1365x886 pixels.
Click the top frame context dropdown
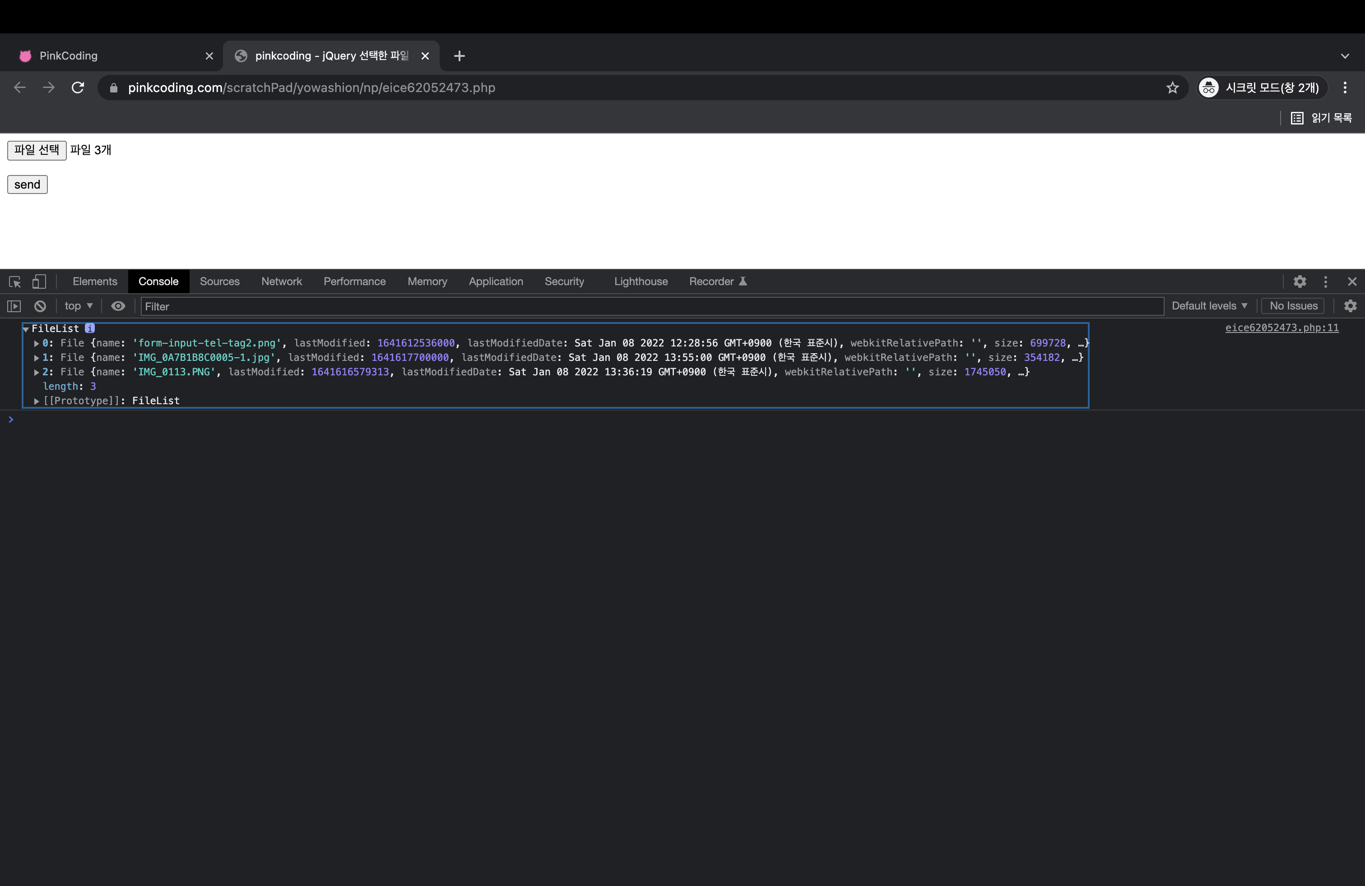tap(78, 305)
